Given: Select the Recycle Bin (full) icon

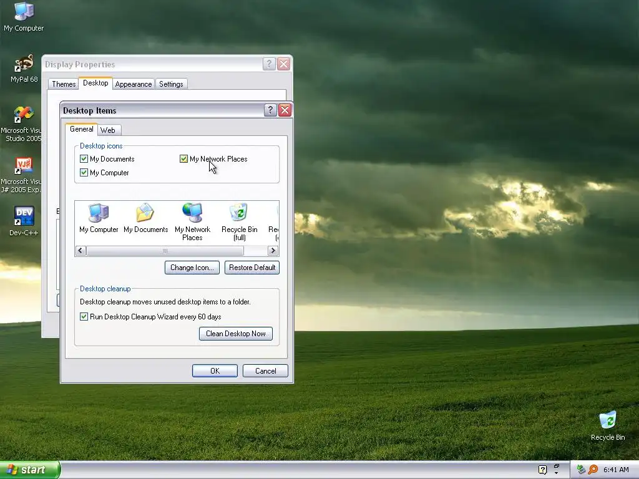Looking at the screenshot, I should (x=239, y=222).
